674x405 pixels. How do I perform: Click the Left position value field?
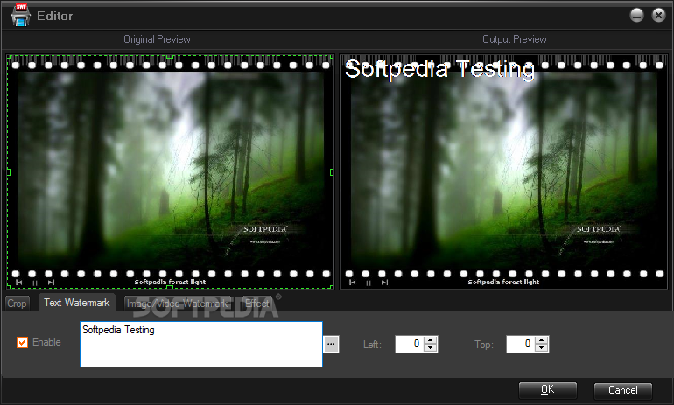point(409,344)
